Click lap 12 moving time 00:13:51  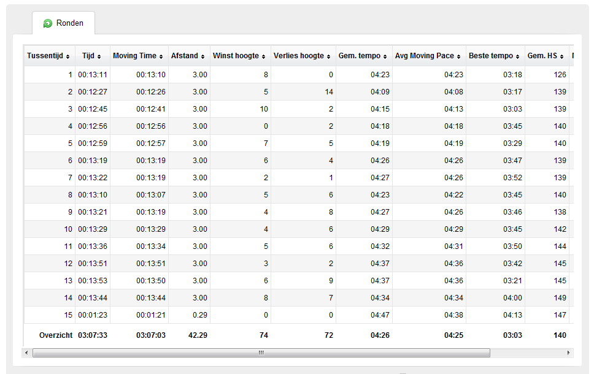click(x=151, y=264)
